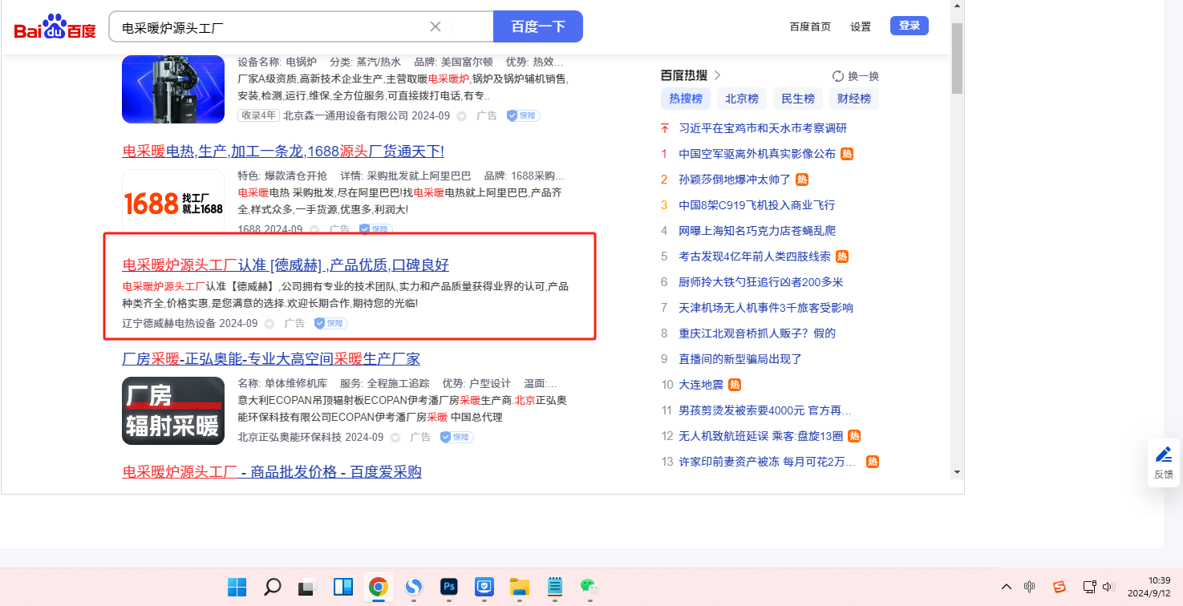Image resolution: width=1183 pixels, height=606 pixels.
Task: Click the 登录 login button
Action: [909, 26]
